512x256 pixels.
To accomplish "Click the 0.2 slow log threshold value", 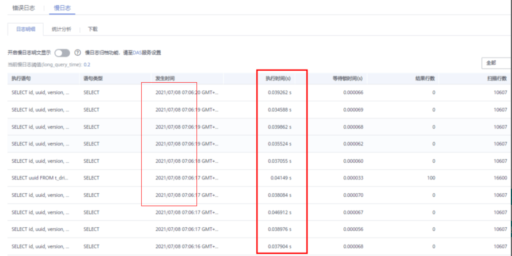I will point(87,64).
